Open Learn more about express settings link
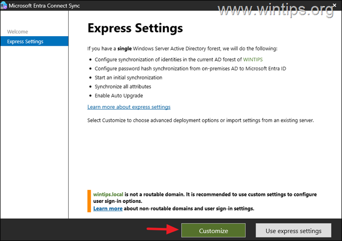This screenshot has width=342, height=241. point(129,107)
